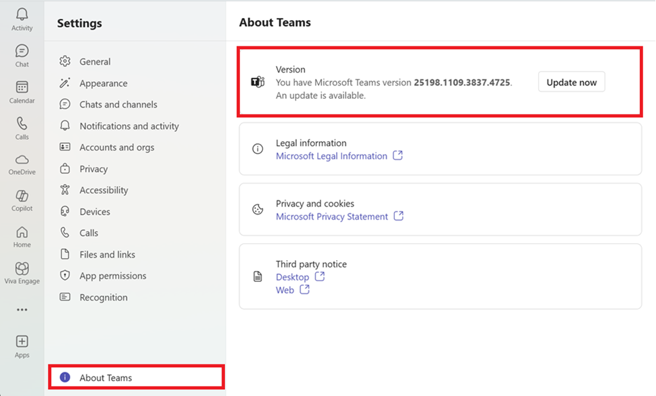Open the Activity bell icon
656x396 pixels.
[22, 14]
